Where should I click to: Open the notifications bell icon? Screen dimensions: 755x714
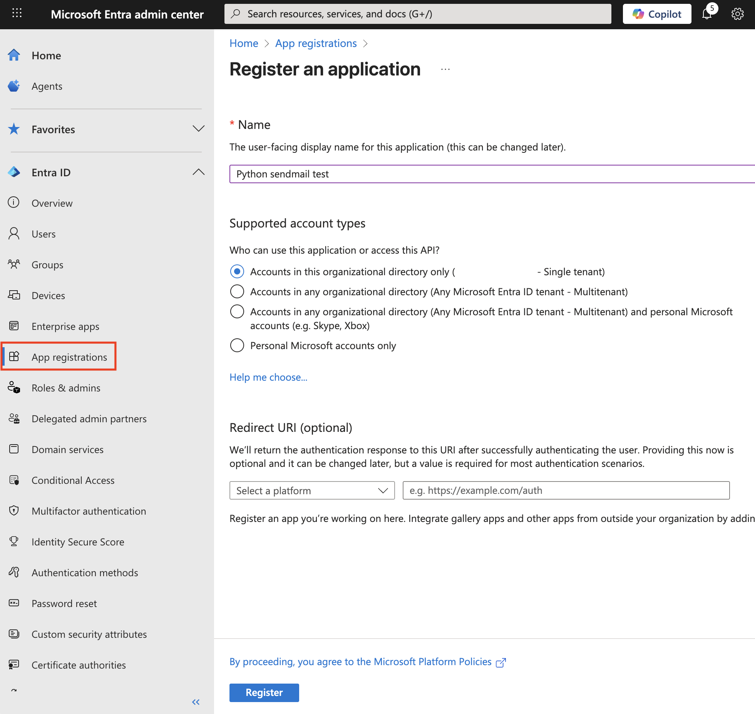click(707, 14)
